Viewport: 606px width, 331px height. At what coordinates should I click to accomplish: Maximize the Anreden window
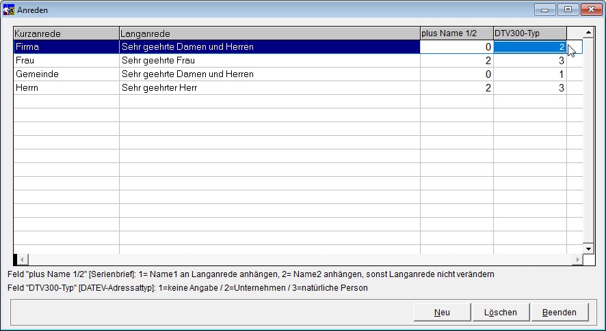coord(568,10)
